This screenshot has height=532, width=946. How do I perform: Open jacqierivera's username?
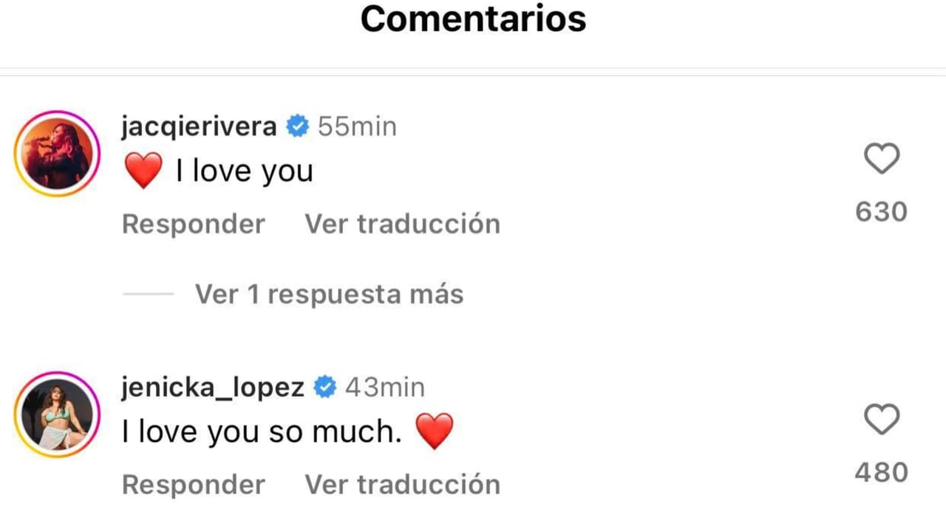pos(198,126)
